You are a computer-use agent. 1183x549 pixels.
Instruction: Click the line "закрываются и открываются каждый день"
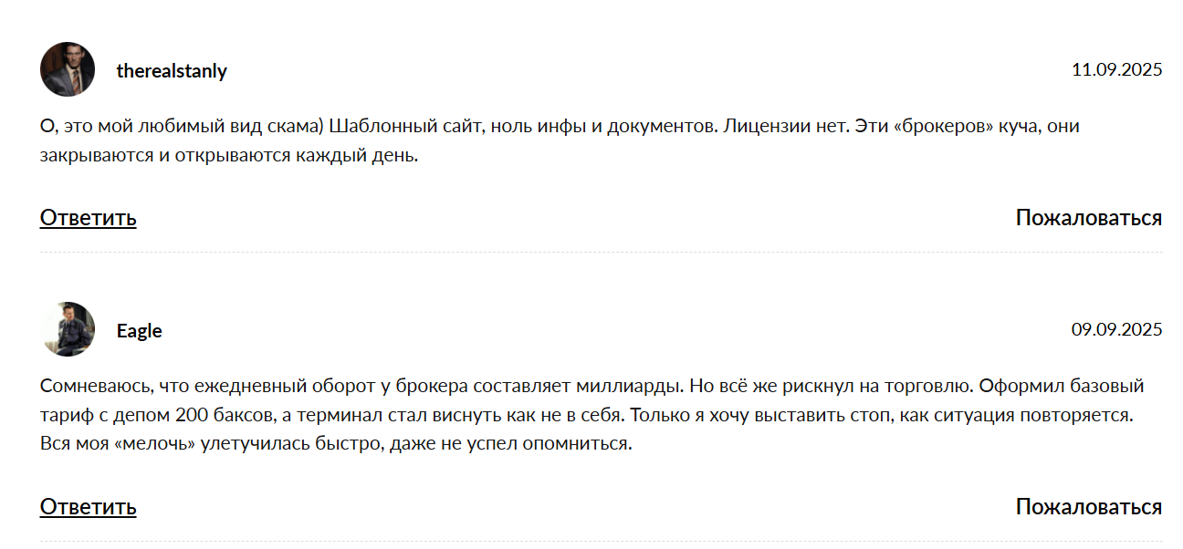click(228, 155)
